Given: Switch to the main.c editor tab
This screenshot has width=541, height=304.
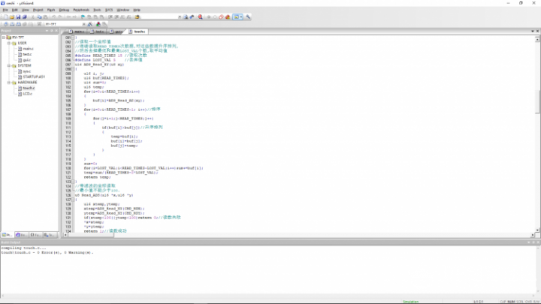Looking at the screenshot, I should (x=77, y=32).
